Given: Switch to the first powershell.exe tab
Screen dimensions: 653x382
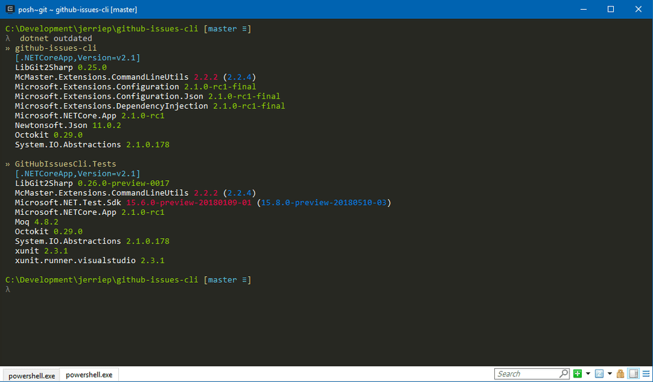Looking at the screenshot, I should pos(31,375).
